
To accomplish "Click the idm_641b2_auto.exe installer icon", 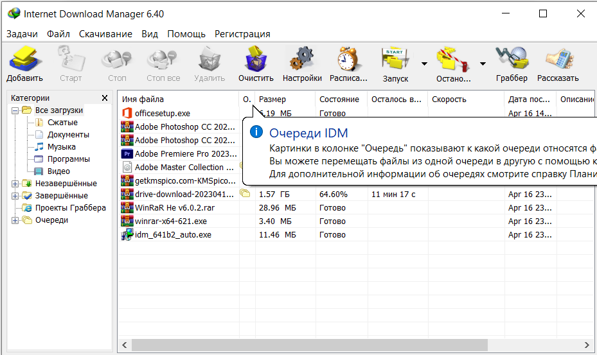I will click(127, 234).
